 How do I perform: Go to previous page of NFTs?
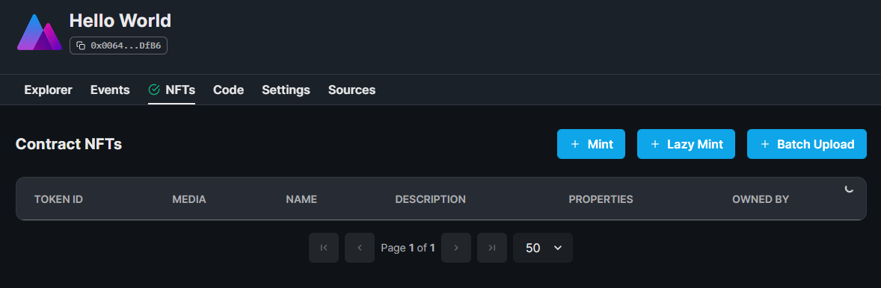[360, 248]
